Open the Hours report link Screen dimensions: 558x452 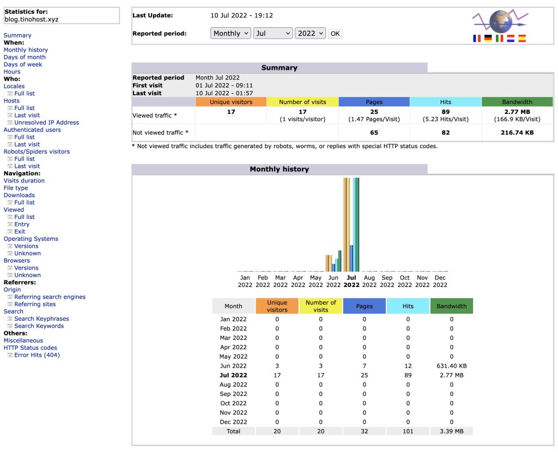(x=12, y=71)
